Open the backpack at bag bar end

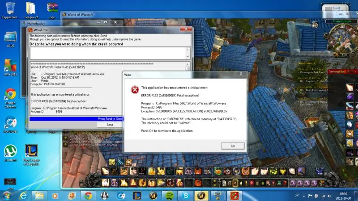click(321, 183)
